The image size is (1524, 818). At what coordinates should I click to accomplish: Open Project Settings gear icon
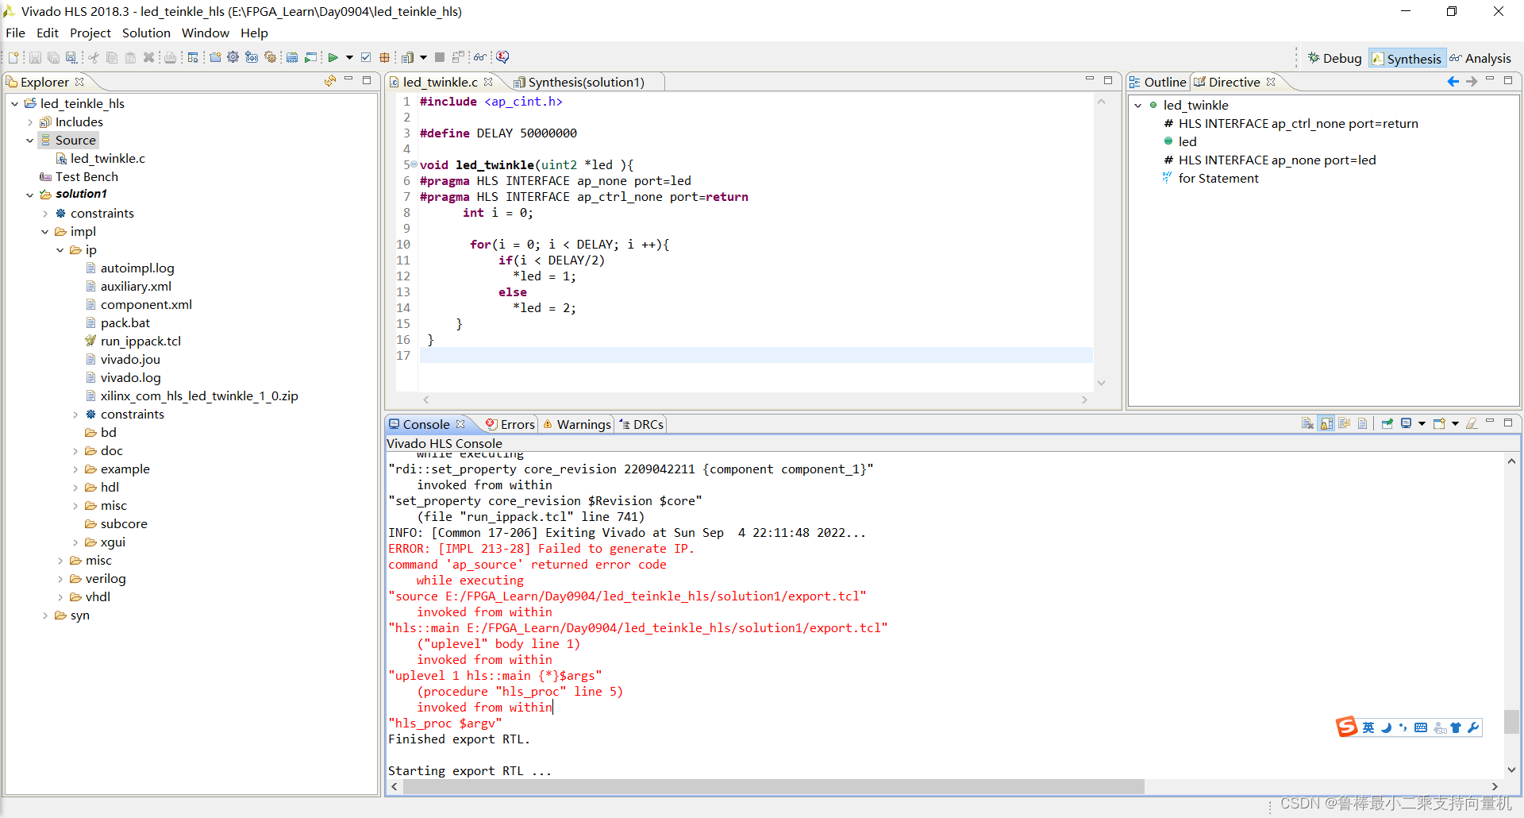click(233, 57)
